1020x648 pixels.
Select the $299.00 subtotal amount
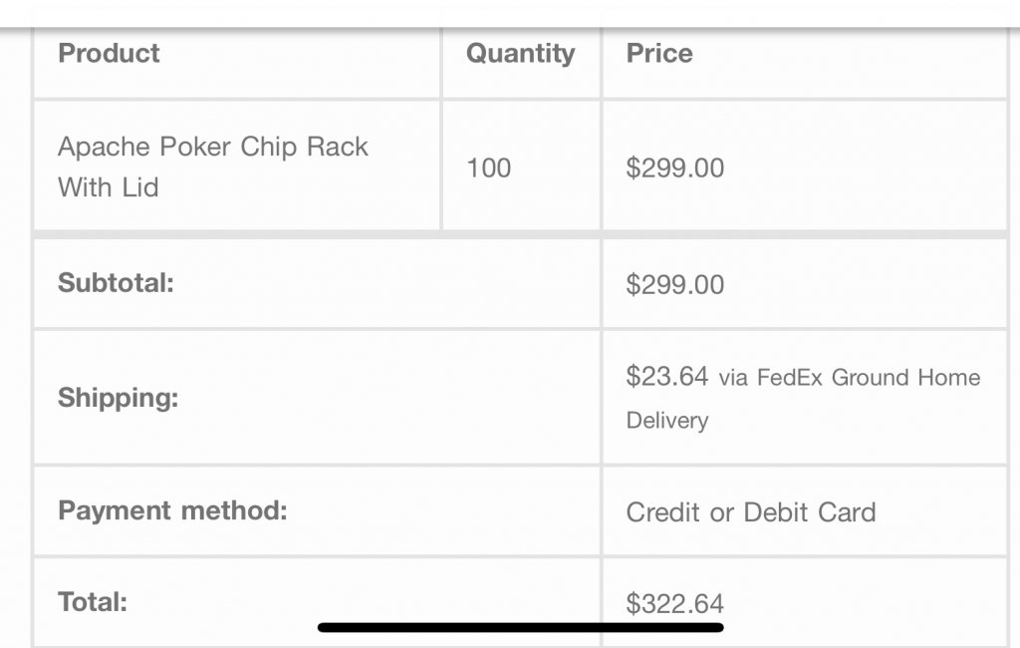tap(674, 285)
